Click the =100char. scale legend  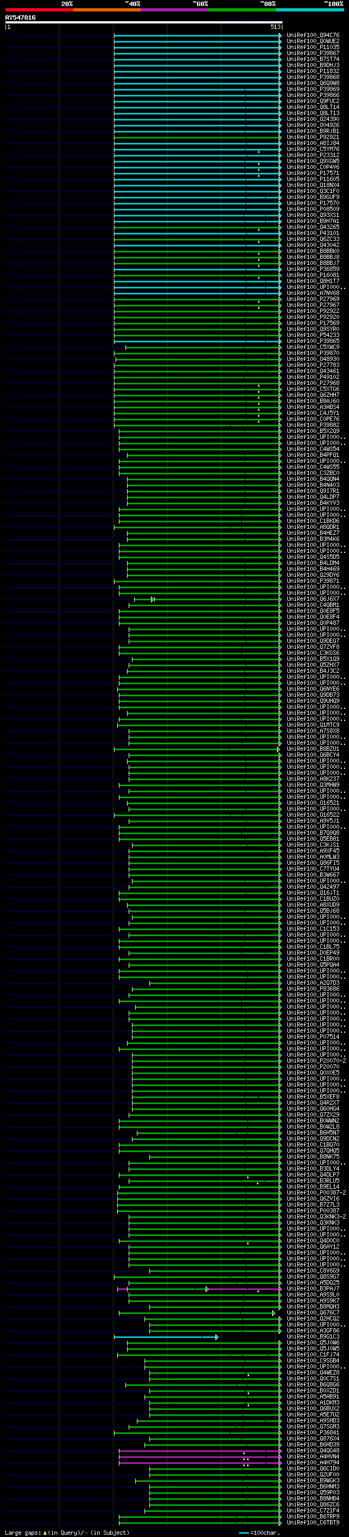point(260,1533)
